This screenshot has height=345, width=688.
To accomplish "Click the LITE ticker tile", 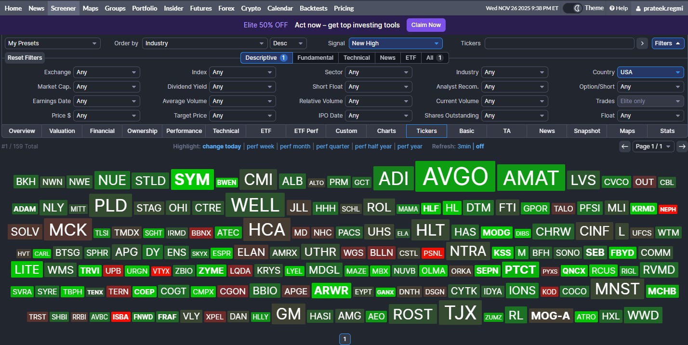I will tap(27, 269).
